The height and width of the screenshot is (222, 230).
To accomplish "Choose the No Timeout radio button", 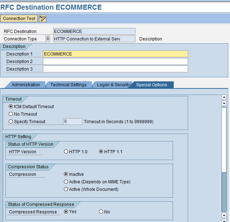I will [x=11, y=114].
